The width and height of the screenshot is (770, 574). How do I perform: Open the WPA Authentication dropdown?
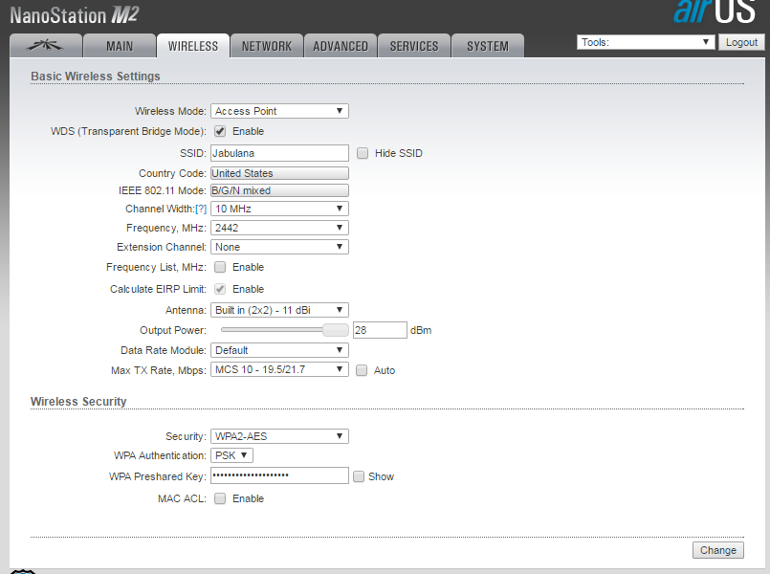click(x=231, y=455)
